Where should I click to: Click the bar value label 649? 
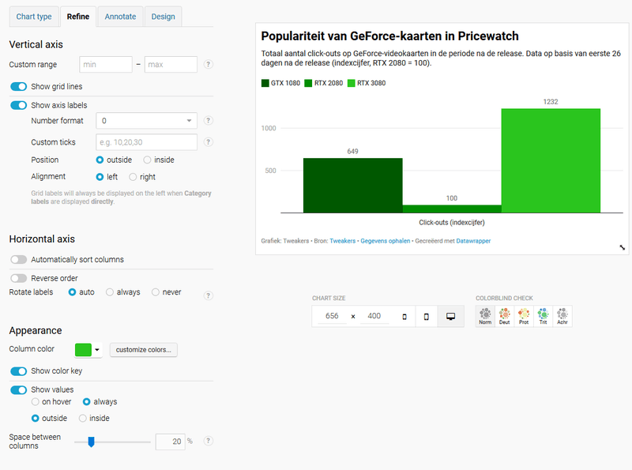(x=352, y=152)
